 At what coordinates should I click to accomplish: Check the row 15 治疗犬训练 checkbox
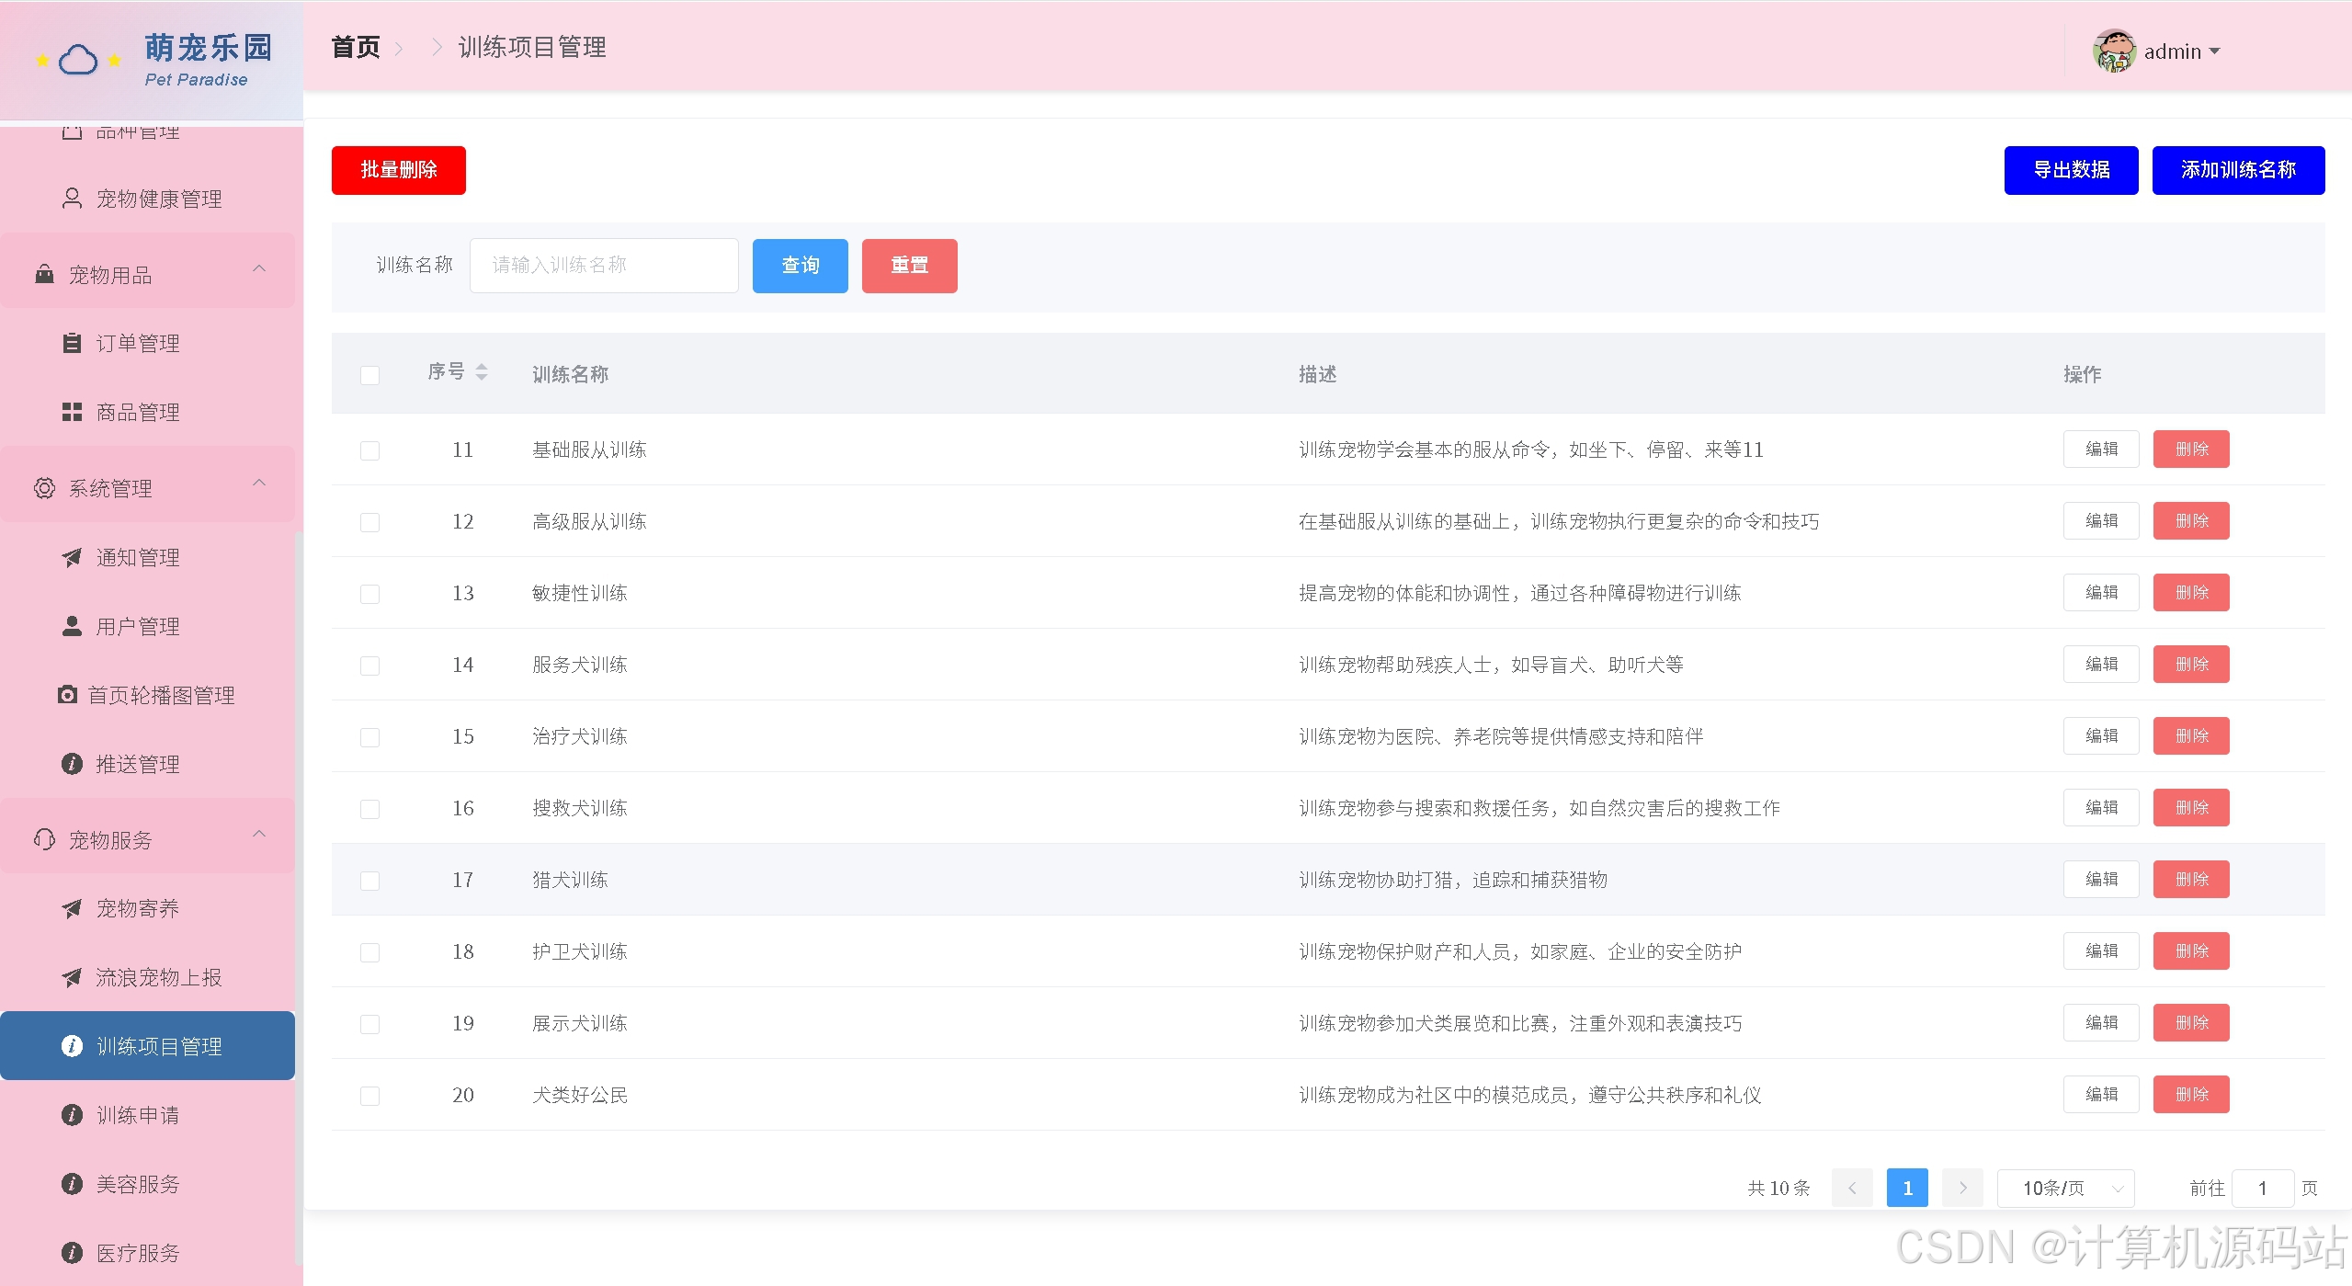tap(370, 737)
